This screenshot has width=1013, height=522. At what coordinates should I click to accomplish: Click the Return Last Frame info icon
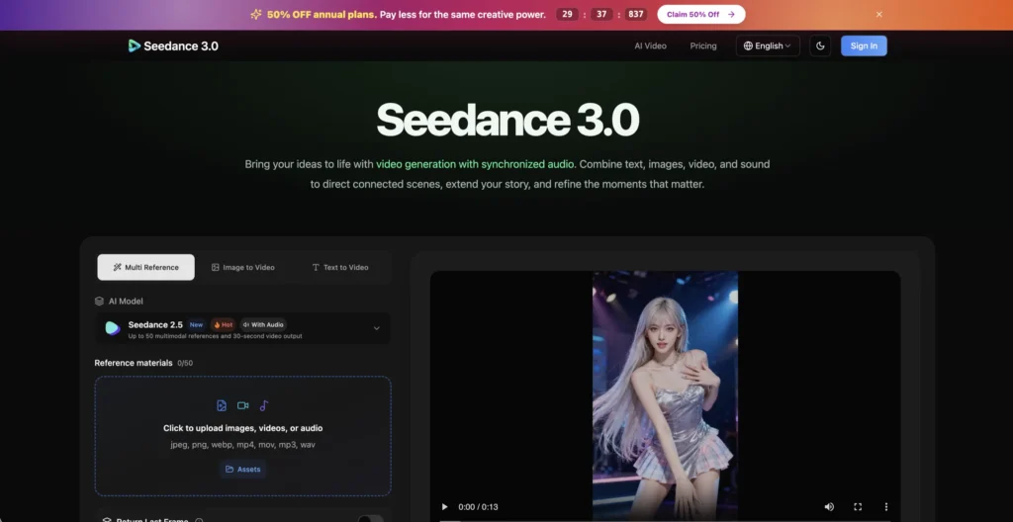[x=199, y=521]
